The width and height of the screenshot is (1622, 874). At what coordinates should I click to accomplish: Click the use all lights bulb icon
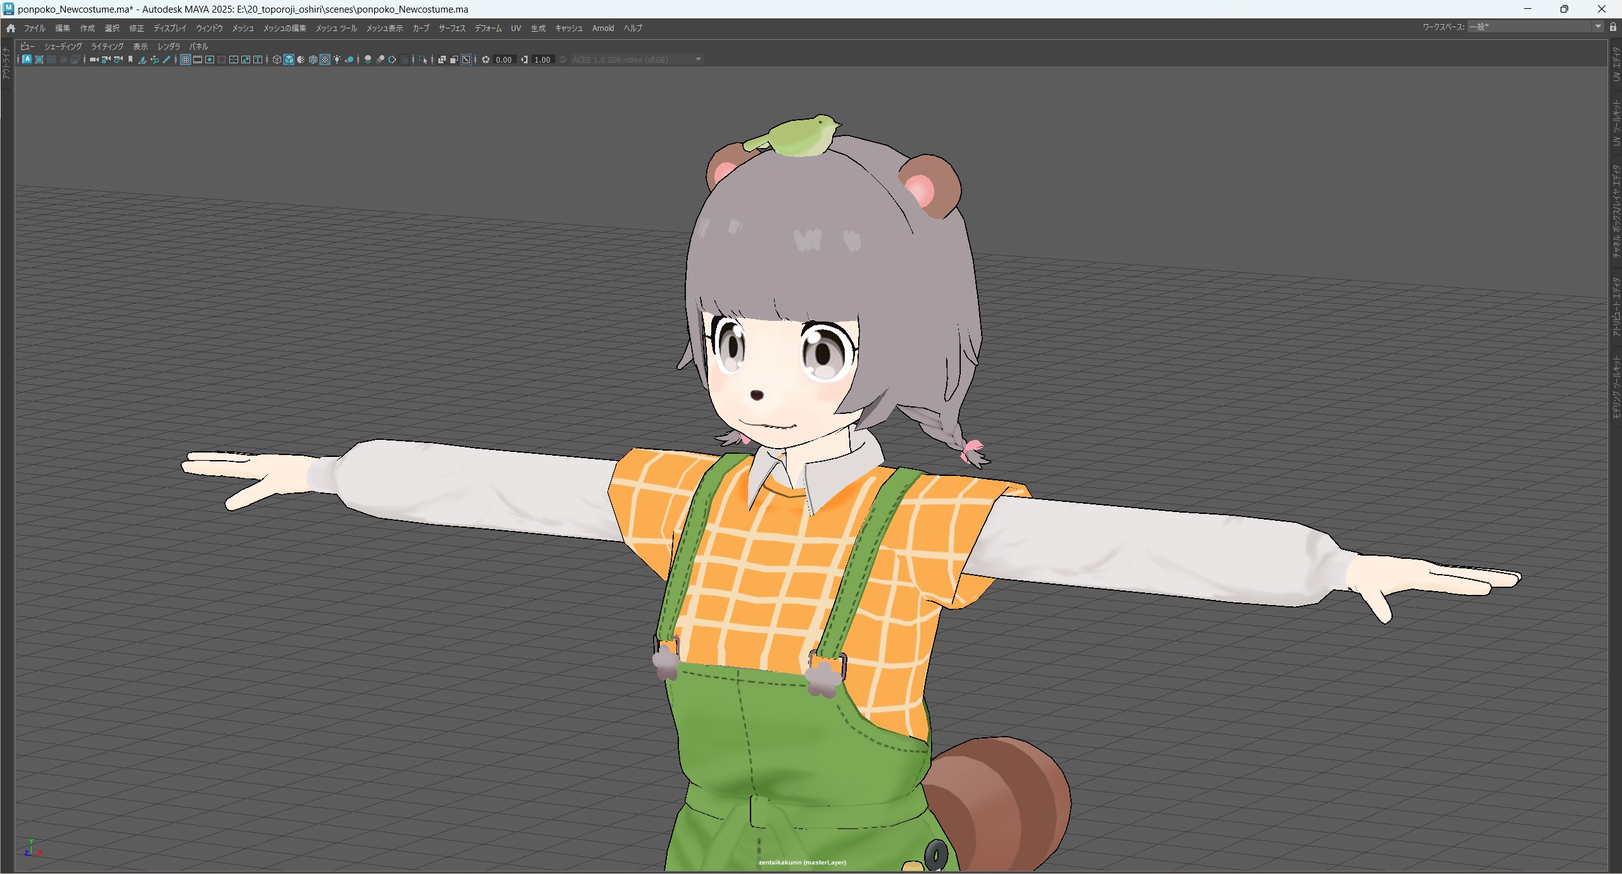337,59
